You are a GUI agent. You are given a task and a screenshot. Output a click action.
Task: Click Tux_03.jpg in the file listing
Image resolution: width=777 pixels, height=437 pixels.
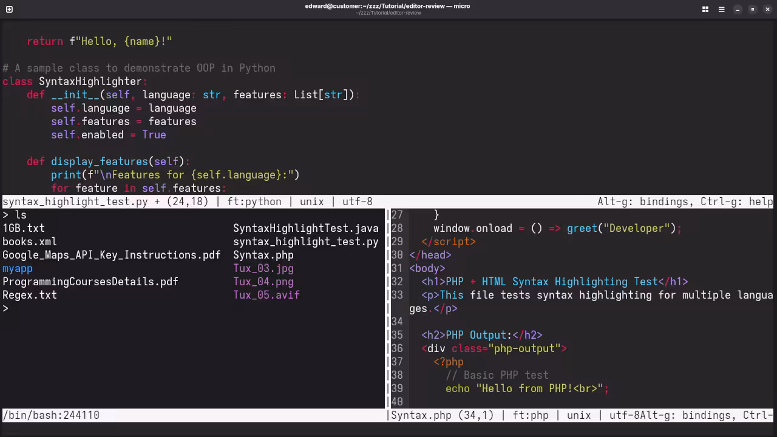263,268
